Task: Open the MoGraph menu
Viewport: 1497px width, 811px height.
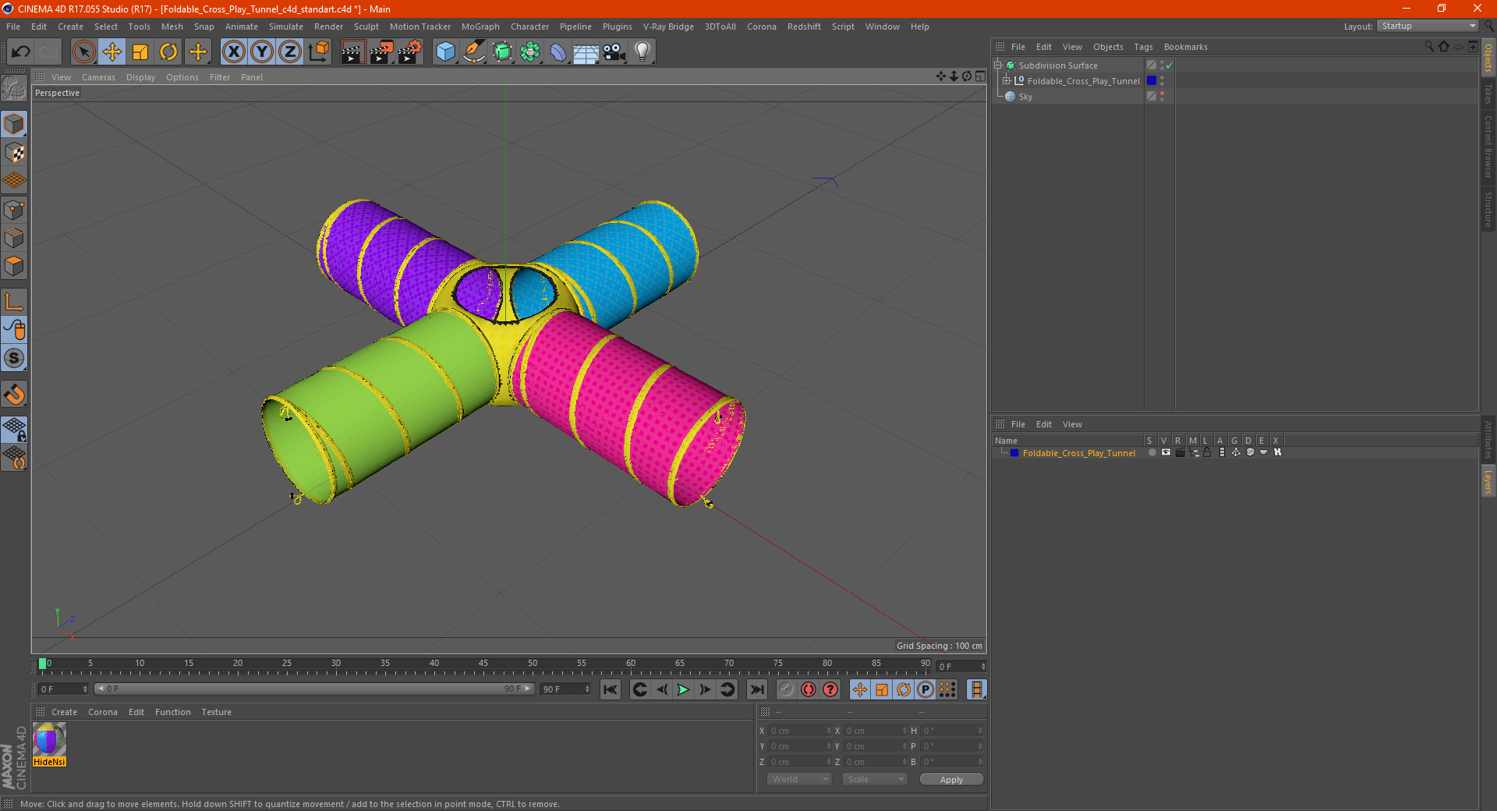Action: coord(480,27)
